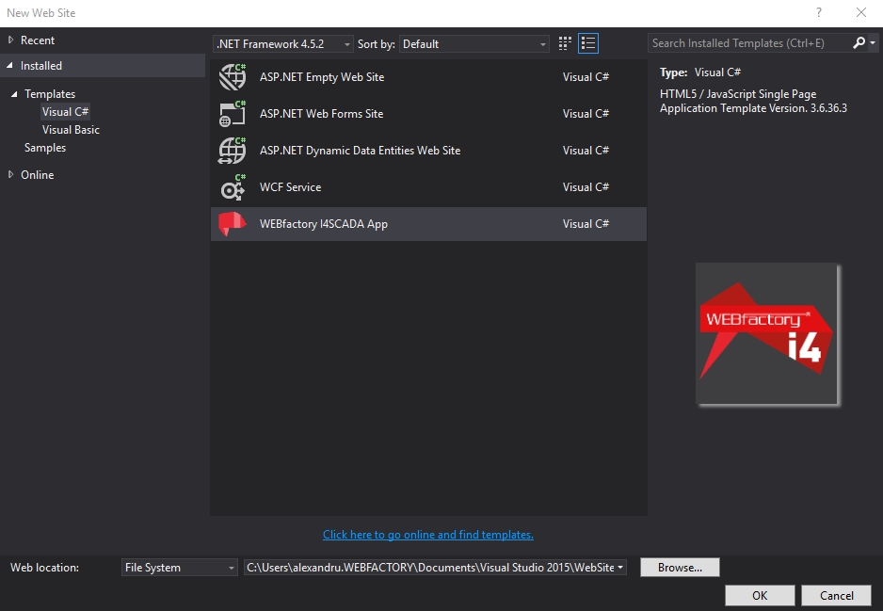The width and height of the screenshot is (883, 611).
Task: Collapse the Templates tree node
Action: 14,94
